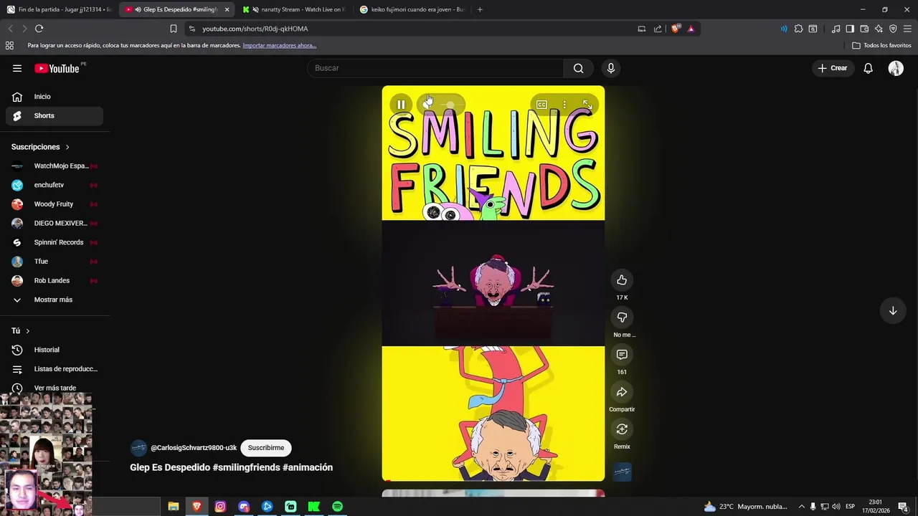Open YouTube notifications bell
This screenshot has width=918, height=516.
(868, 68)
